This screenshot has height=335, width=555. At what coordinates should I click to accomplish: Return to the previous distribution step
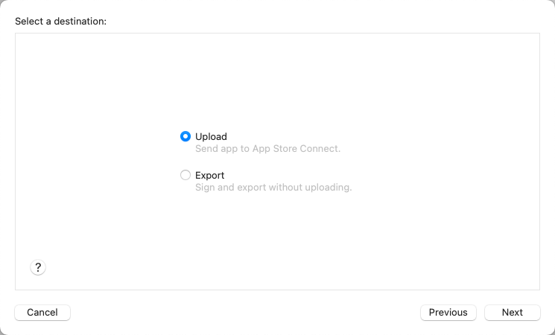[448, 313]
